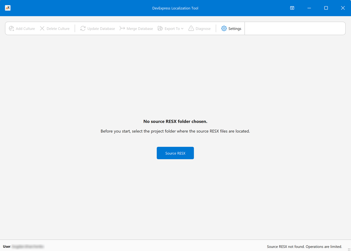
Task: Click the DevExpress logo in the title bar
Action: tap(8, 8)
